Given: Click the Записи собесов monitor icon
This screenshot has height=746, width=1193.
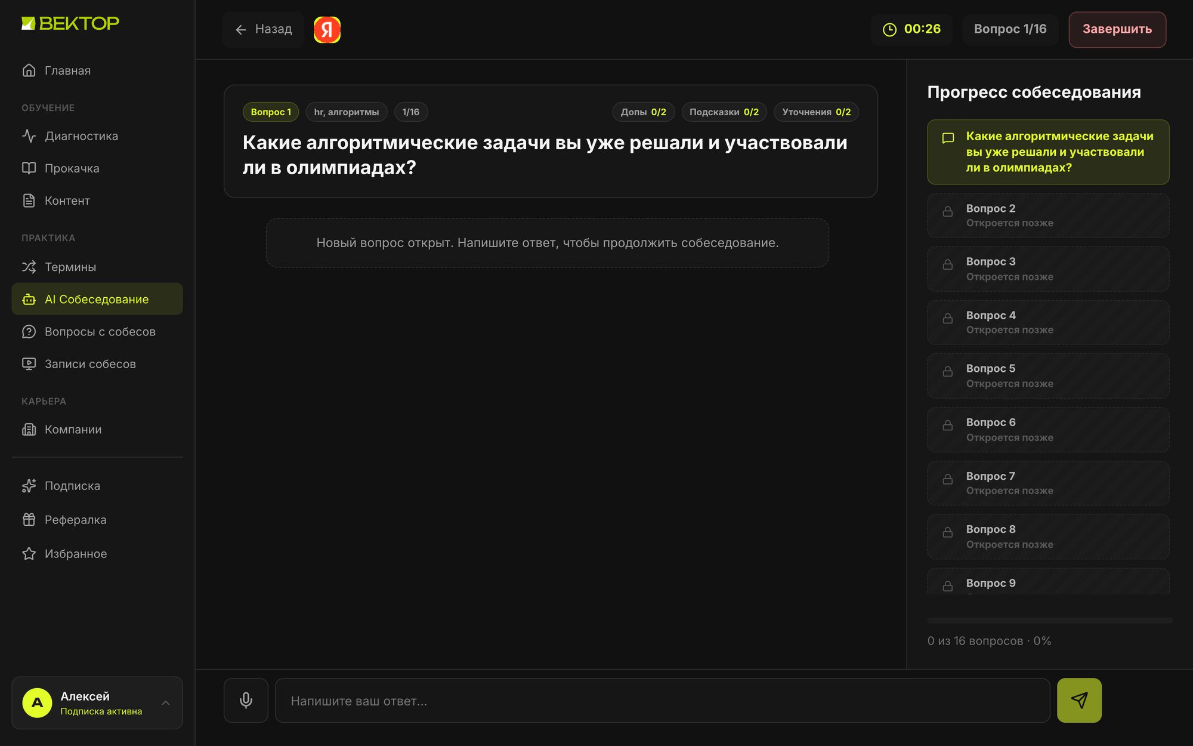Looking at the screenshot, I should (x=29, y=363).
